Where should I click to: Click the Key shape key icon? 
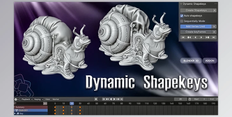click(x=18, y=114)
